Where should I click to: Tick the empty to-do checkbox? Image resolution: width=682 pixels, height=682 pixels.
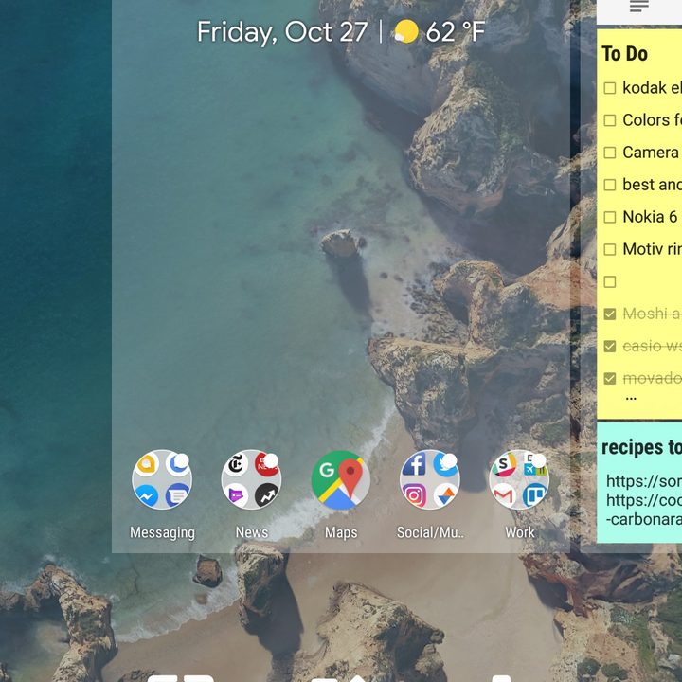pyautogui.click(x=610, y=282)
